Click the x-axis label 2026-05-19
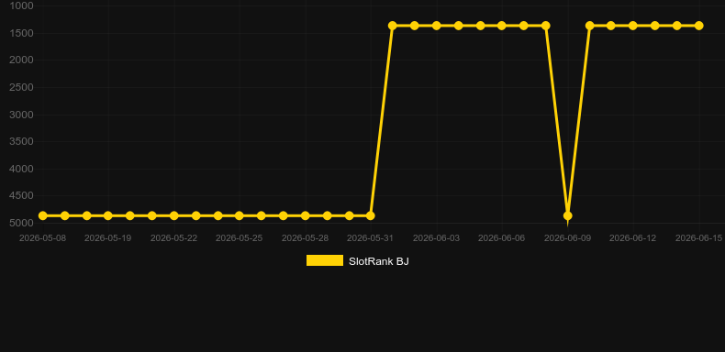 (x=107, y=238)
